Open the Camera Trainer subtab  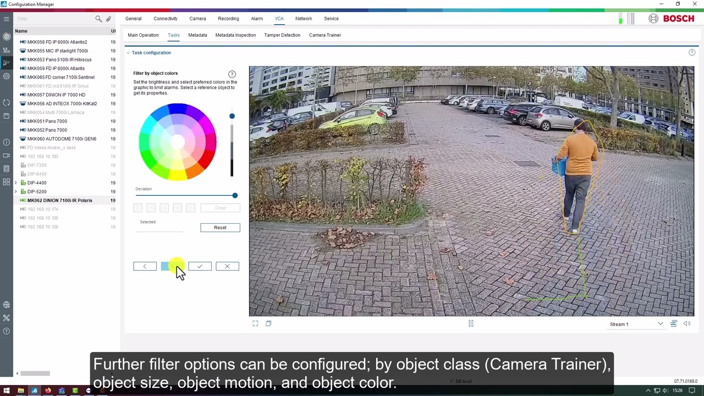(x=325, y=35)
